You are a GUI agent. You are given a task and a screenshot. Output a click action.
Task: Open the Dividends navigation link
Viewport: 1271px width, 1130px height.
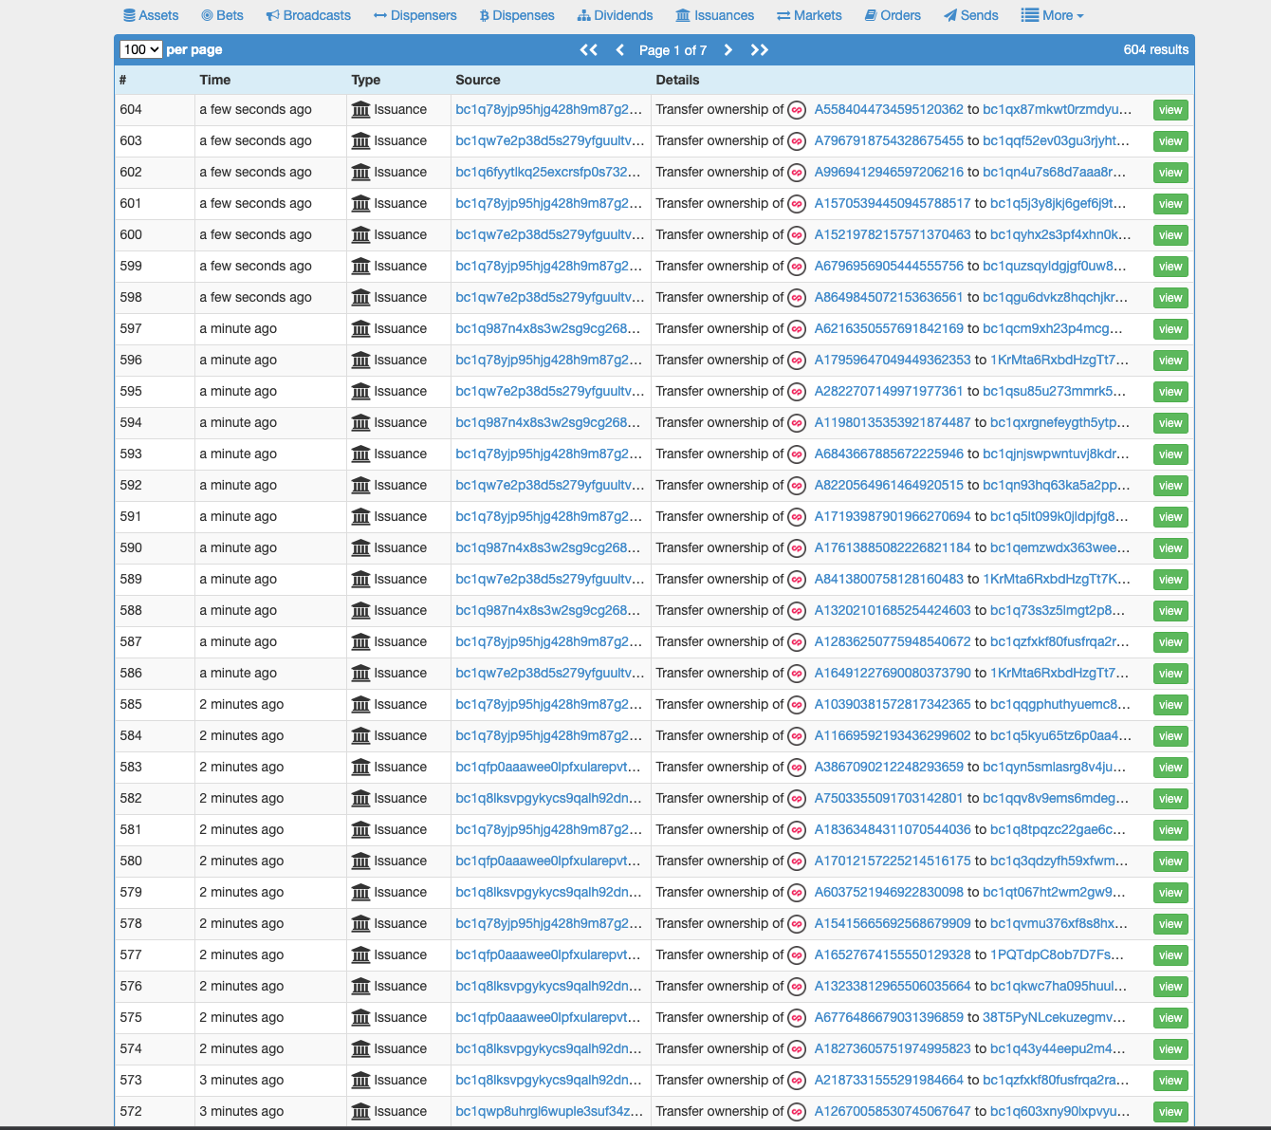click(615, 15)
